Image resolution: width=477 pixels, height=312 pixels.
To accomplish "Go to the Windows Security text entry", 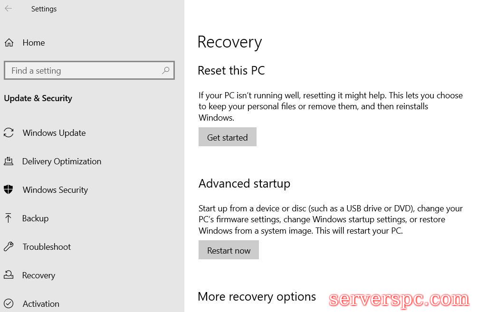I will tap(55, 190).
